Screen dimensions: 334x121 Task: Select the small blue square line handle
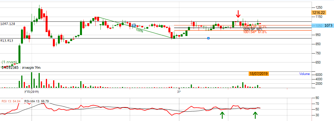(x=208, y=38)
